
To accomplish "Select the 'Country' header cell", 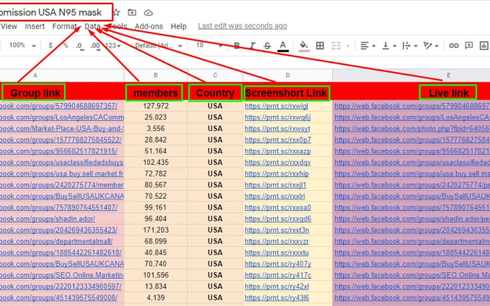I will tap(215, 92).
